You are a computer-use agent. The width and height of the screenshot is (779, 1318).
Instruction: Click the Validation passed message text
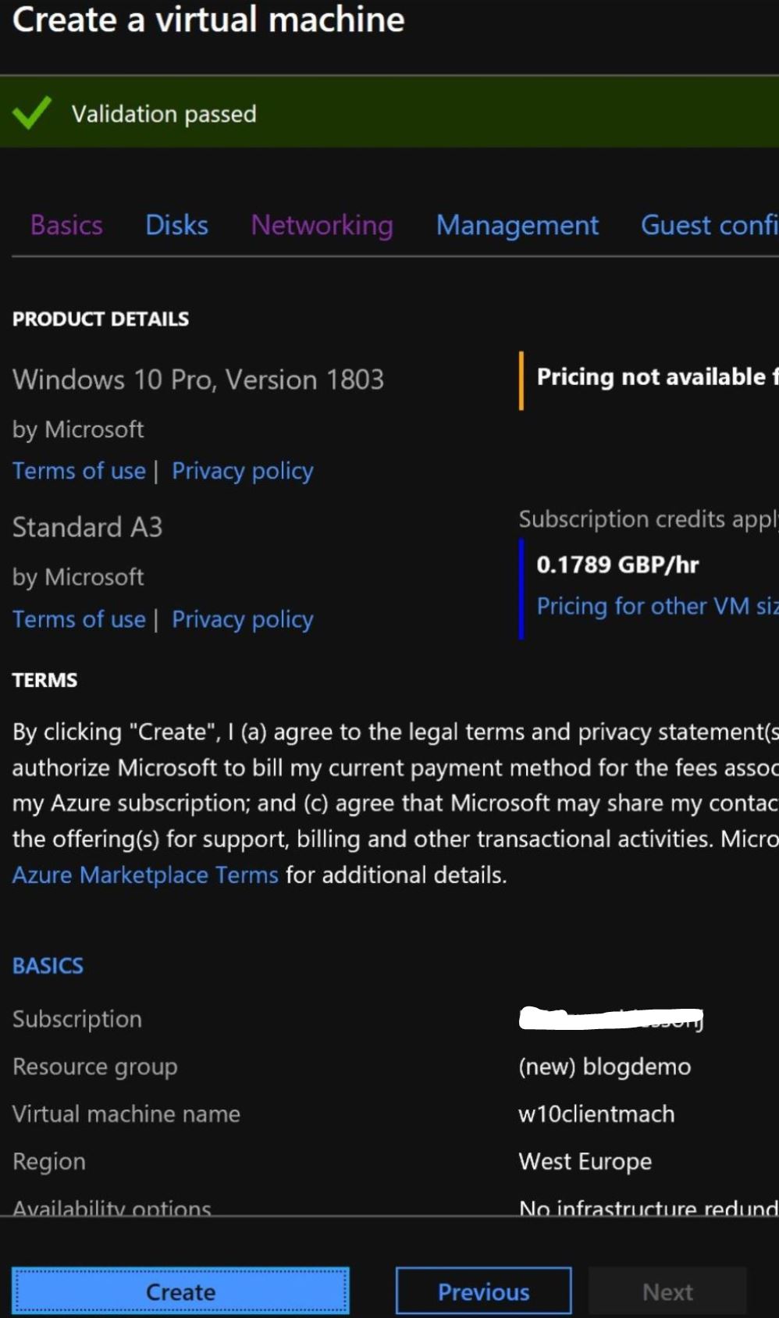(x=164, y=114)
